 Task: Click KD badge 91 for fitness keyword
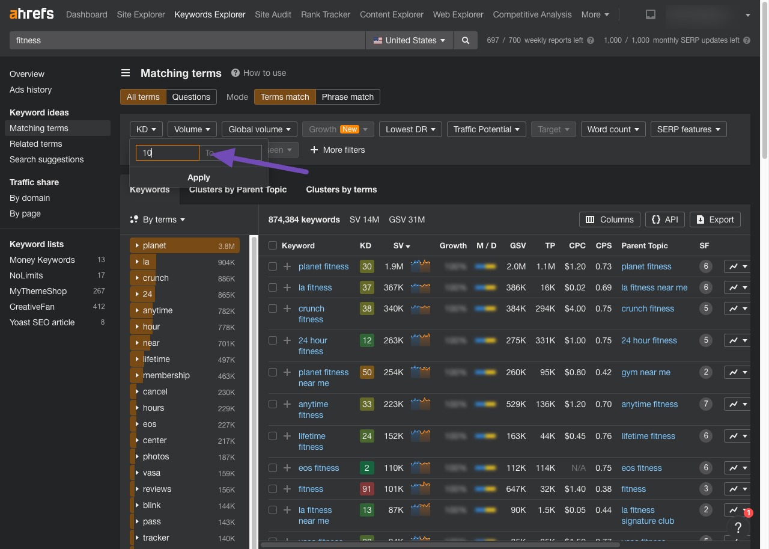366,489
